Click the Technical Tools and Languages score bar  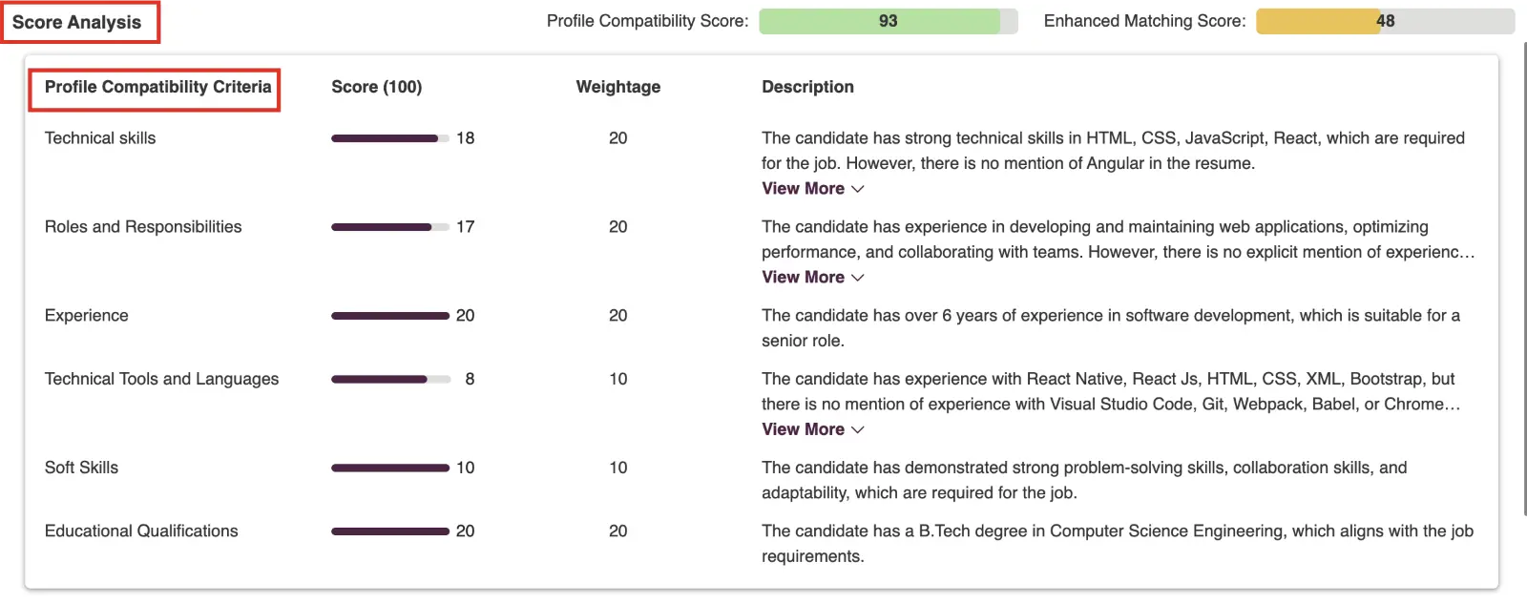point(390,380)
